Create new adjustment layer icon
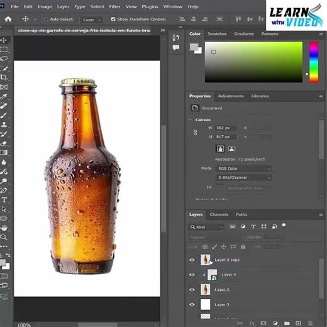Image resolution: width=327 pixels, height=327 pixels. tap(275, 323)
